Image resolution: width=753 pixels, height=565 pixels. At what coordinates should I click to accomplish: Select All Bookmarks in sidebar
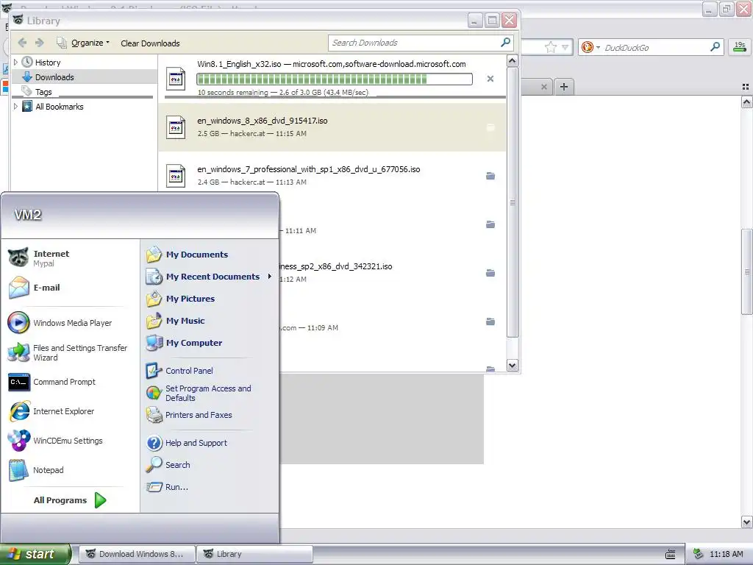coord(59,107)
